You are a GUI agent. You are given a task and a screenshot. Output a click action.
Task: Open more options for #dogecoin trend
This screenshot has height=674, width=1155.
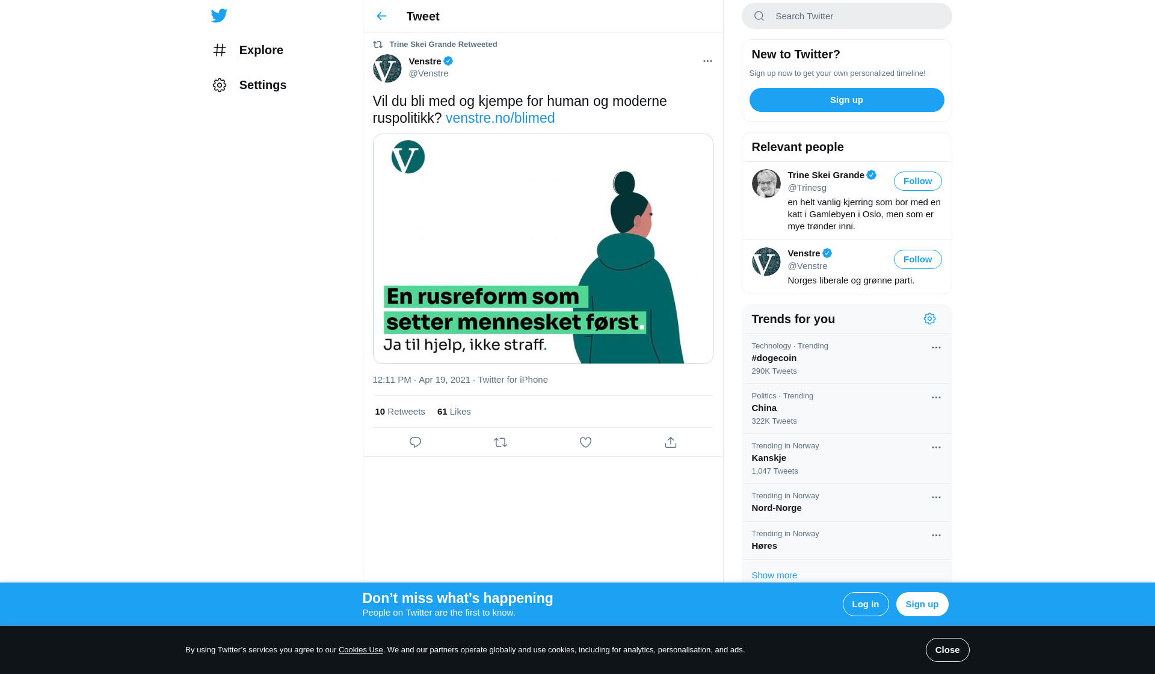pos(936,348)
